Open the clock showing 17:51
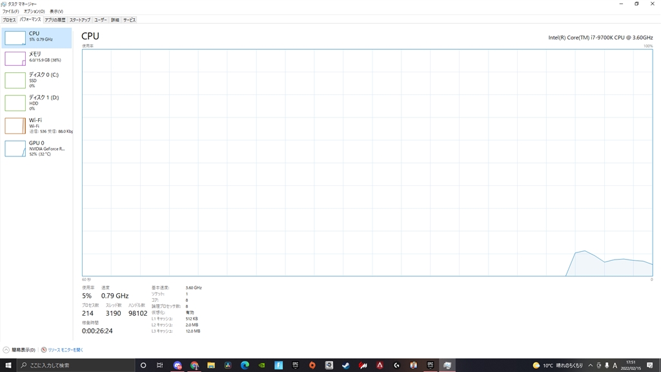 (x=631, y=366)
